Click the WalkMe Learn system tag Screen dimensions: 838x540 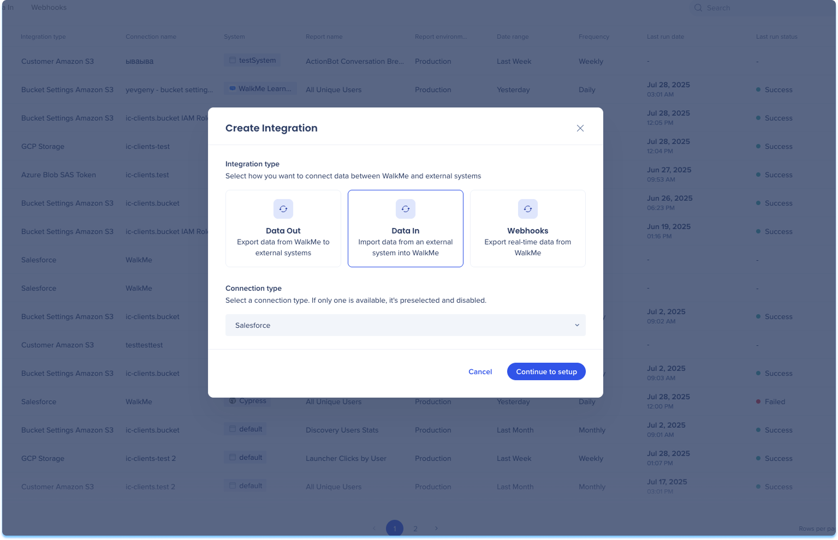tap(260, 88)
